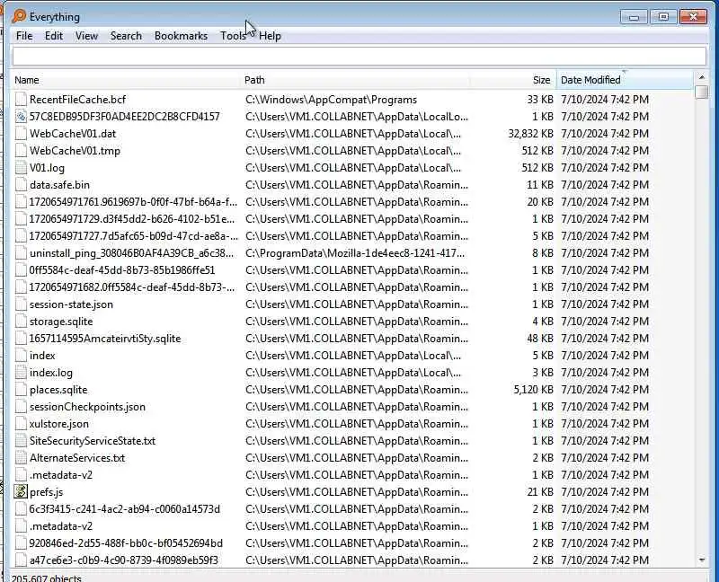Screen dimensions: 719x582
Task: Open the Bookmarks menu
Action: [182, 36]
